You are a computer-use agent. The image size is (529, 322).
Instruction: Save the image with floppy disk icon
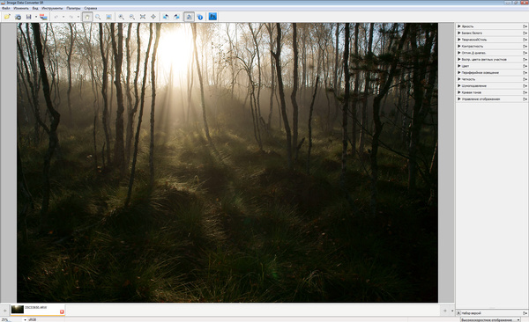point(29,17)
